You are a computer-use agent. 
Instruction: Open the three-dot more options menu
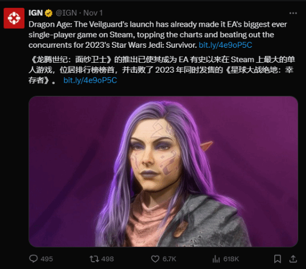(293, 13)
